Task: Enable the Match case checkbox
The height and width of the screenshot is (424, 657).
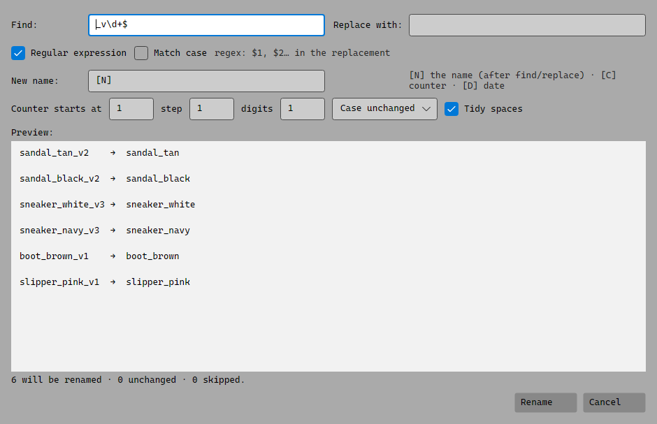Action: (x=141, y=53)
